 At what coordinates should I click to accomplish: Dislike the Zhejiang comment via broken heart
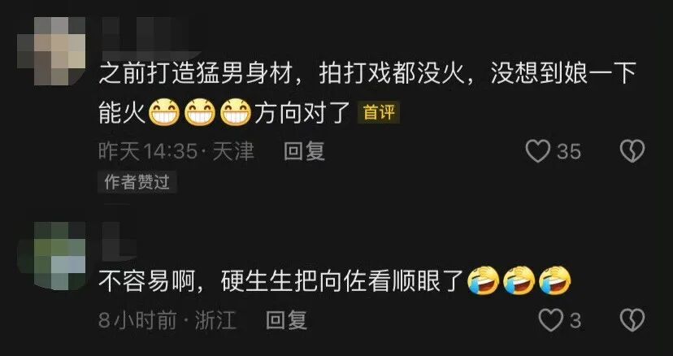(x=632, y=320)
